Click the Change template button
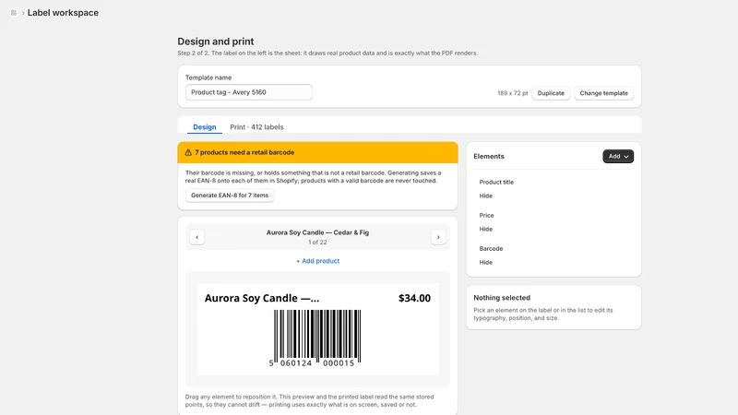738x415 pixels. (x=604, y=93)
